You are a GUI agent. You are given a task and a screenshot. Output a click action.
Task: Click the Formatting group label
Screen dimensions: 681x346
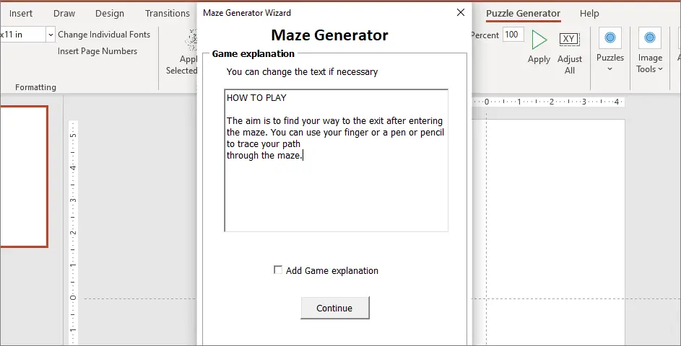click(x=35, y=87)
